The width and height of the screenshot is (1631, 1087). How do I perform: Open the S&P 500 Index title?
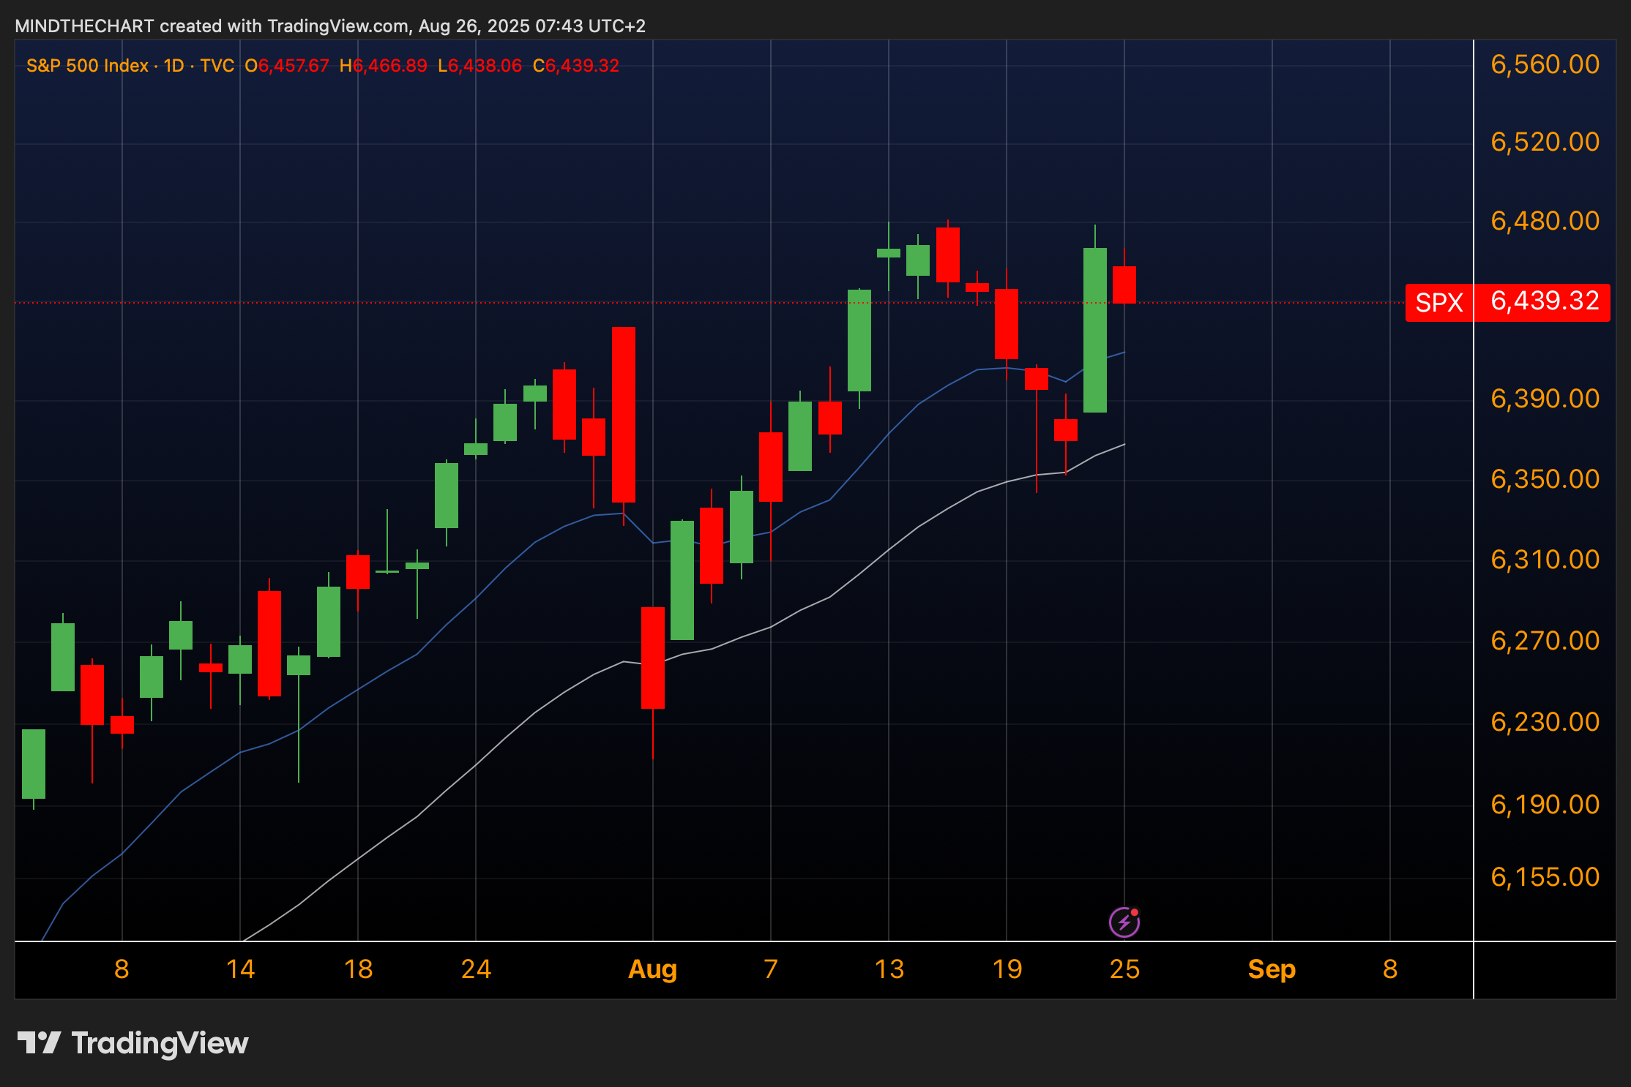coord(87,66)
